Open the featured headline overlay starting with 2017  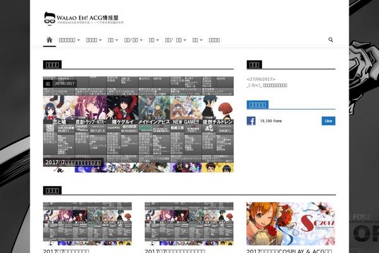click(73, 163)
